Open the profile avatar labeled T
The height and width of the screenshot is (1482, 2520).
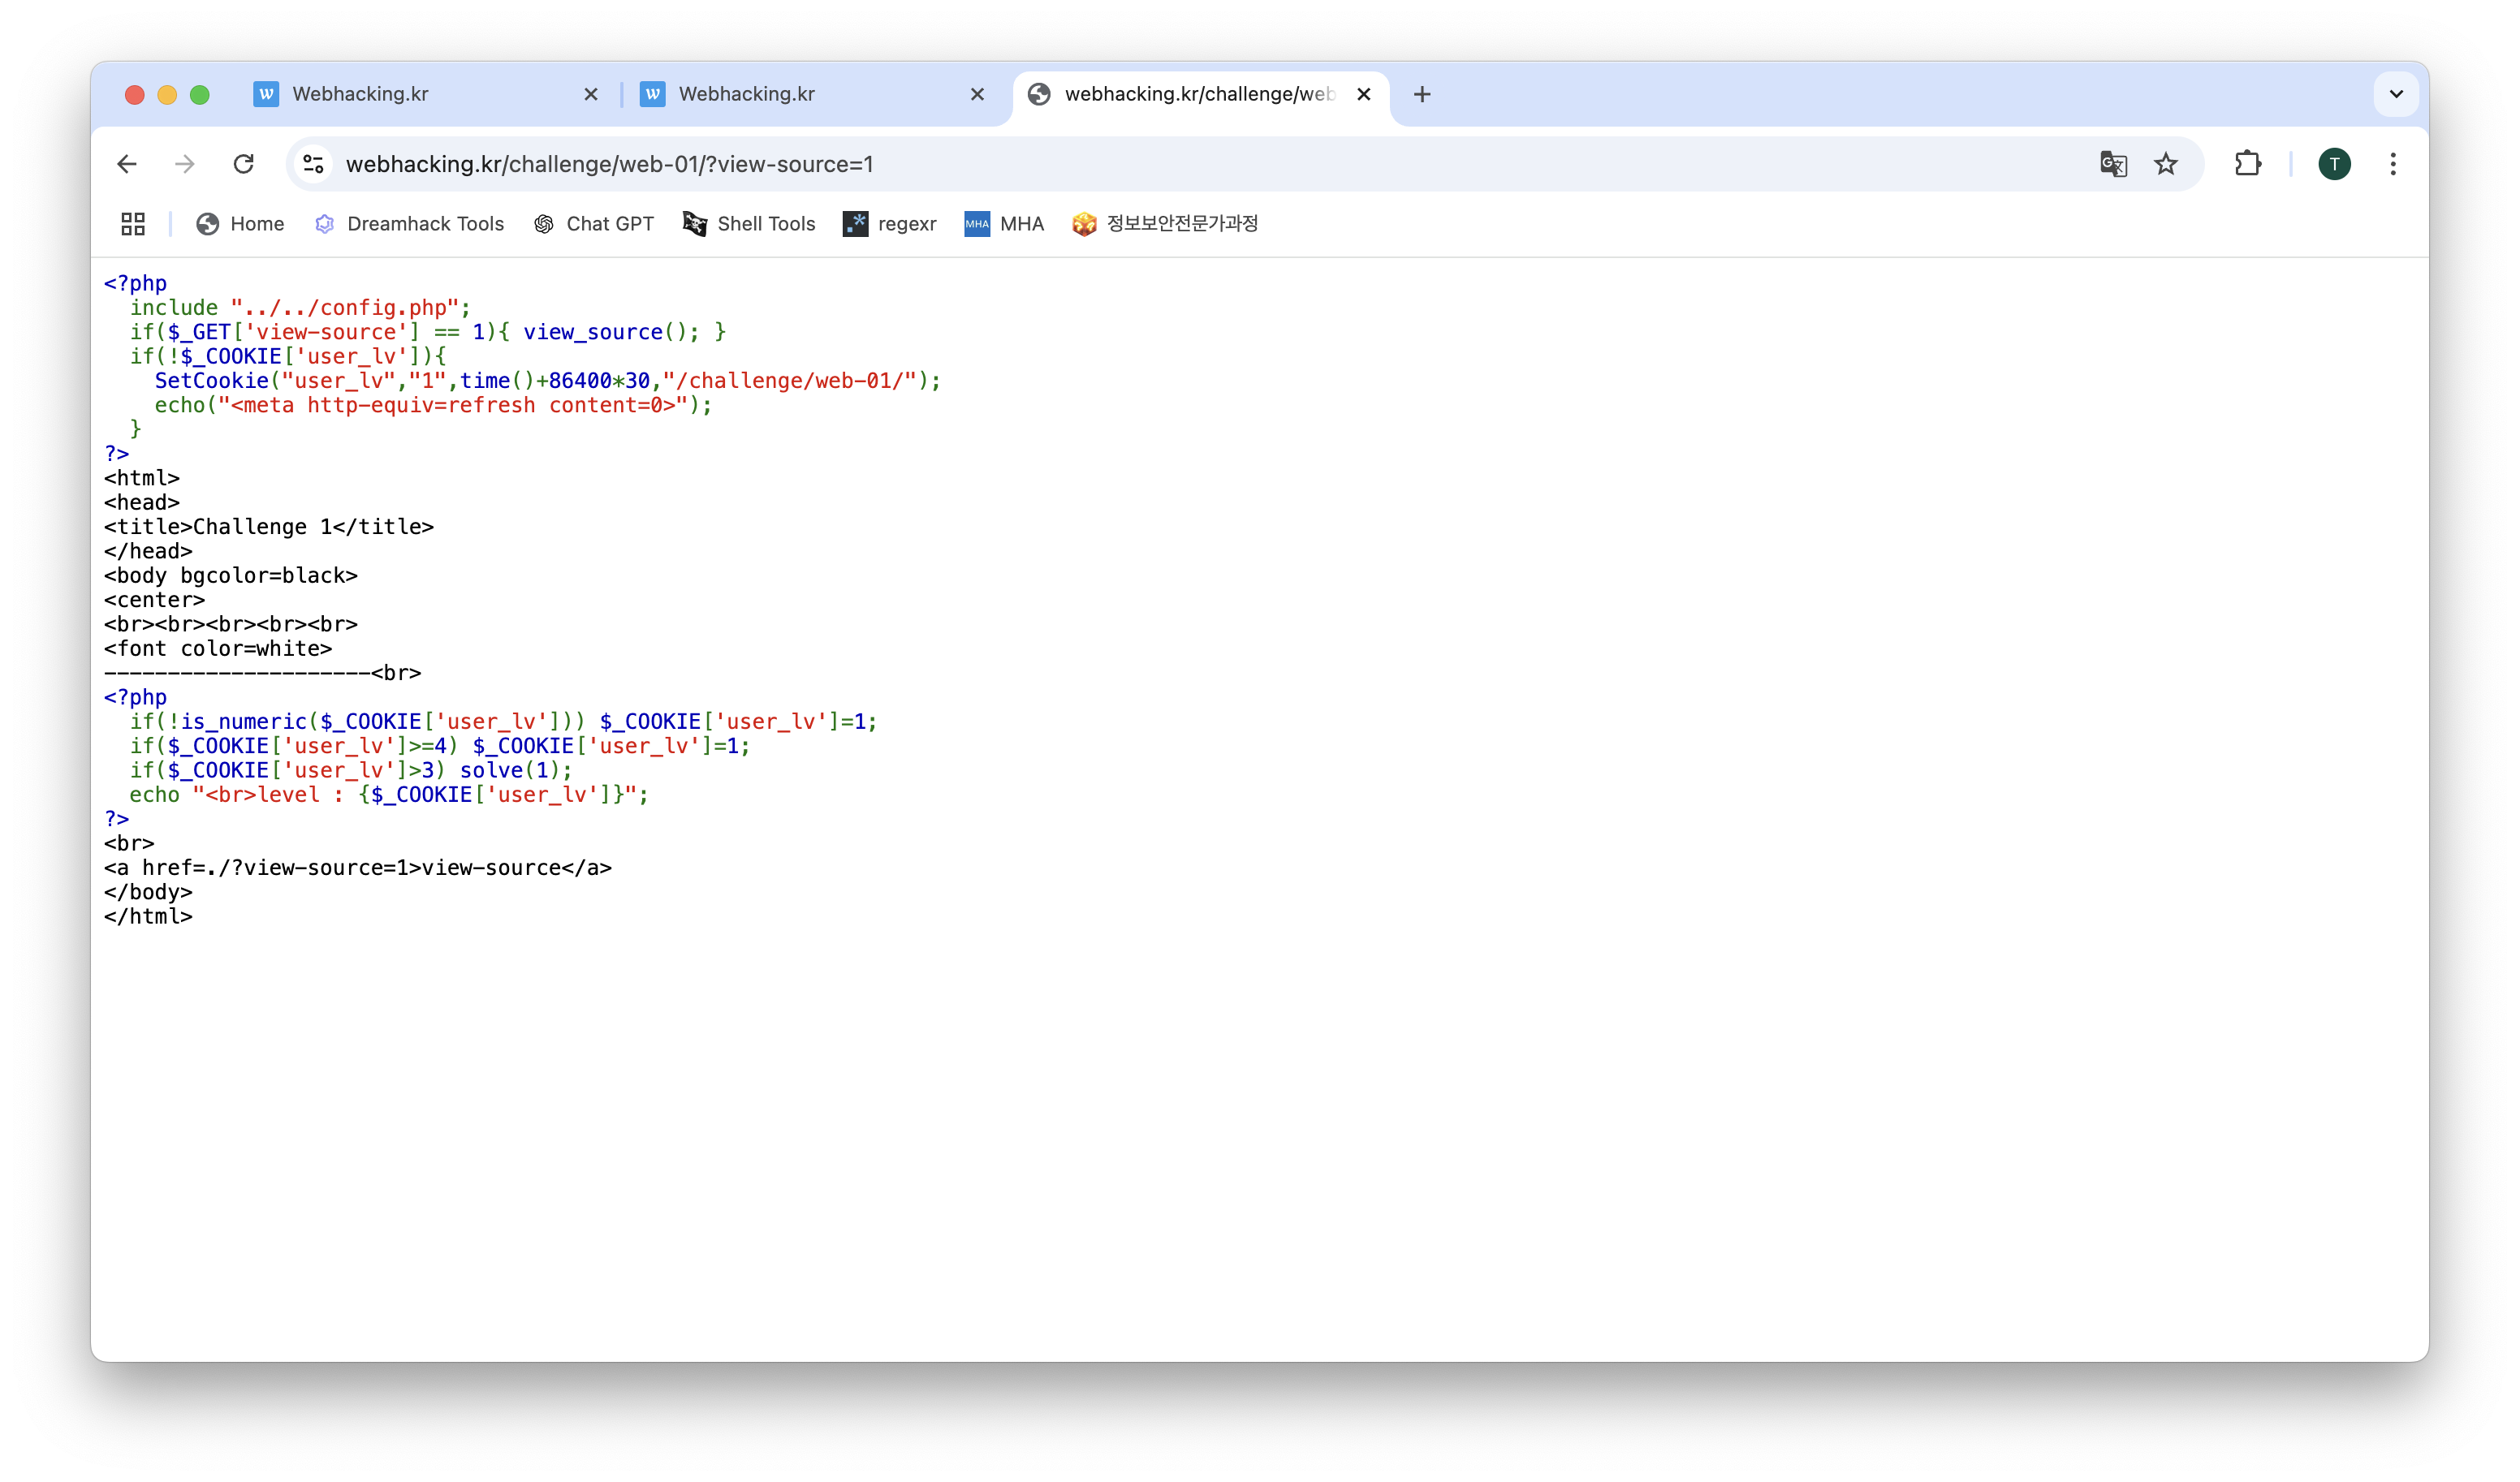click(x=2334, y=164)
